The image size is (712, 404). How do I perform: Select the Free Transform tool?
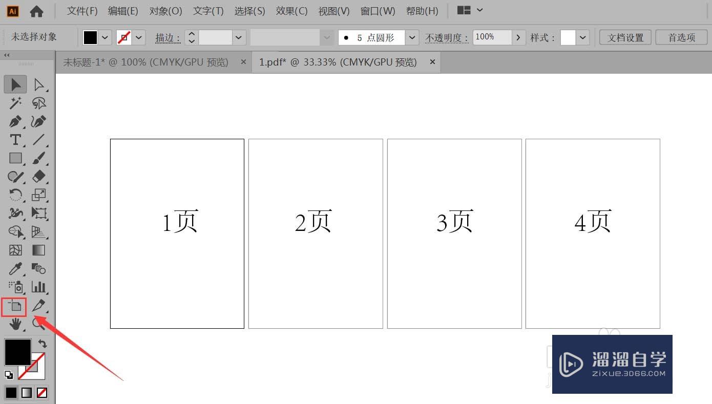click(x=39, y=213)
